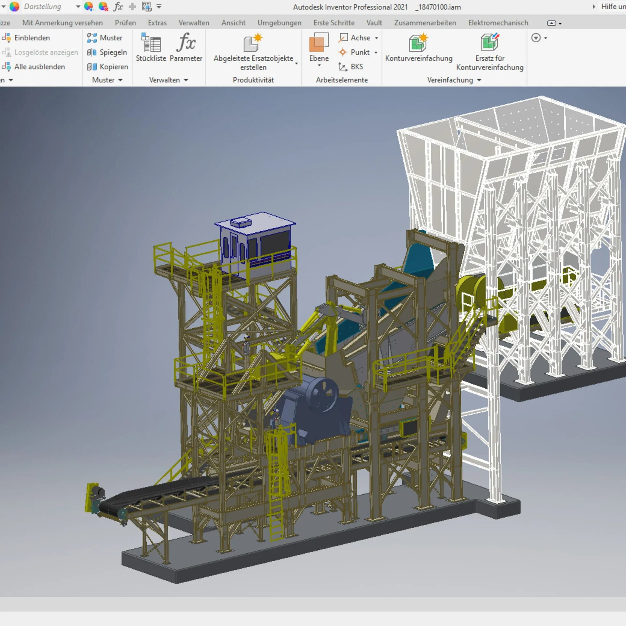Expand the Vereinfachung panel dropdown arrow
Image resolution: width=626 pixels, height=626 pixels.
pos(479,80)
